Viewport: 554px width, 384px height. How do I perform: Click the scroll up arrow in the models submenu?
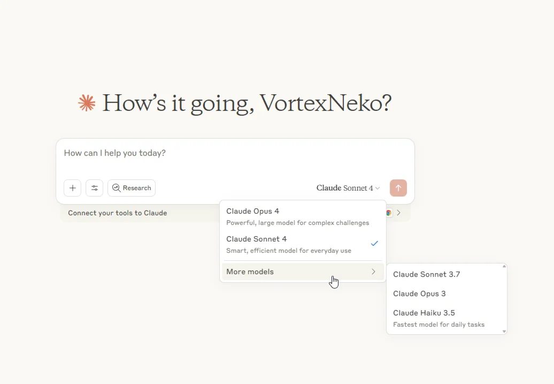(504, 266)
